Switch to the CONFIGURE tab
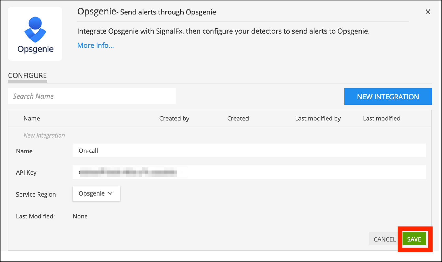 (27, 76)
